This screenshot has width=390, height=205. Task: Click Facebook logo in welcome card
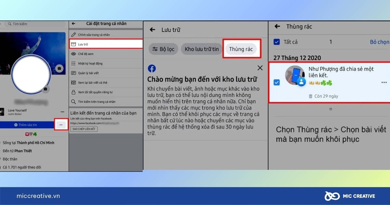click(152, 68)
